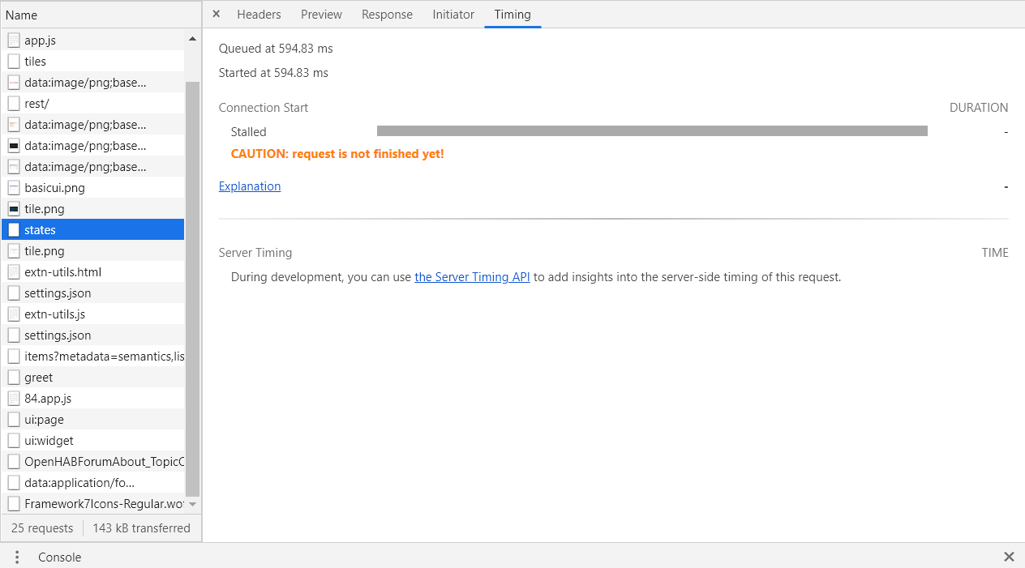Select the greet request
Image resolution: width=1025 pixels, height=568 pixels.
click(x=38, y=378)
